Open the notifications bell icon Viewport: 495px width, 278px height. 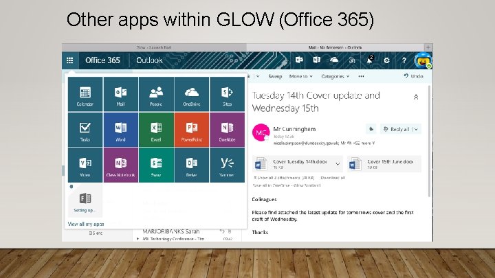[x=369, y=60]
